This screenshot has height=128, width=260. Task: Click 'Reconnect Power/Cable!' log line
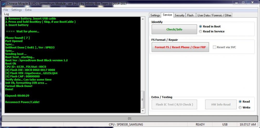pos(22,102)
